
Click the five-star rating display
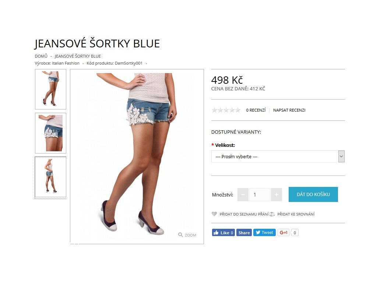[x=226, y=110]
